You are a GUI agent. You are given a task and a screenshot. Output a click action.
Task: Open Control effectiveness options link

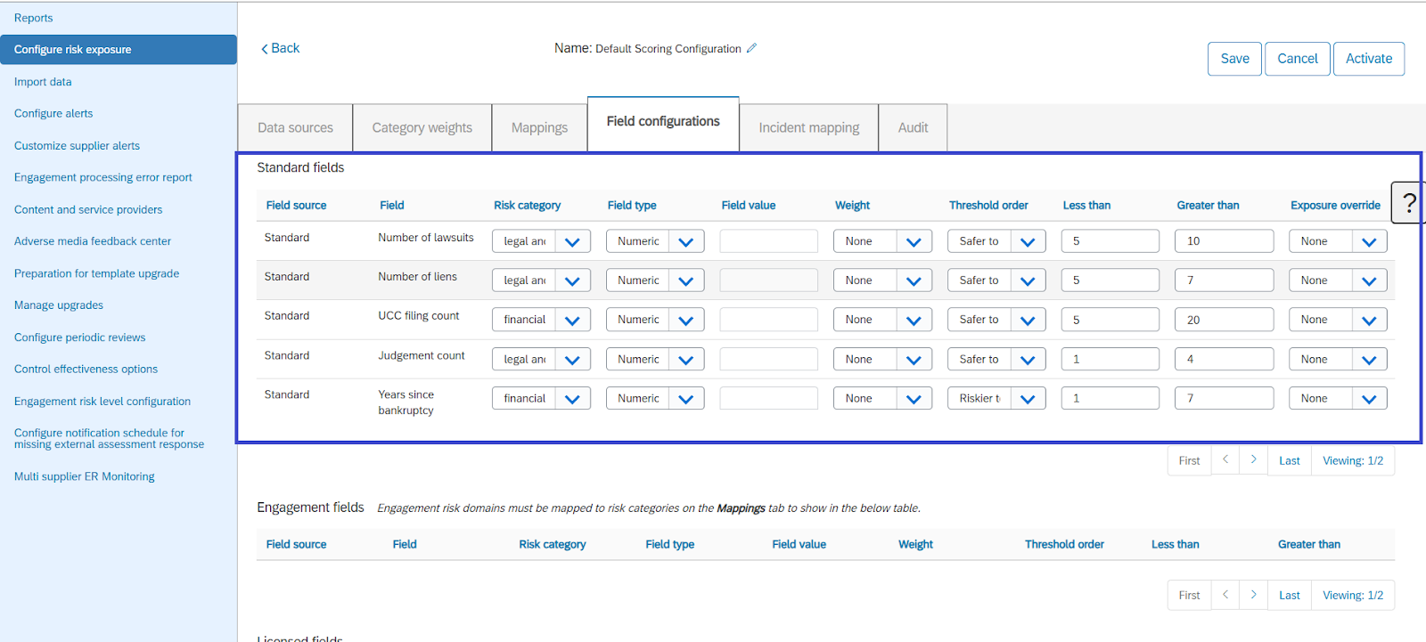click(86, 369)
